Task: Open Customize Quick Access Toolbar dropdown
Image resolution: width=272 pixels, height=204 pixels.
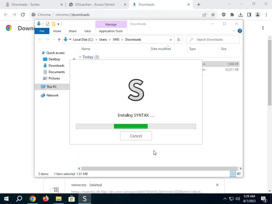Action: [x=58, y=24]
